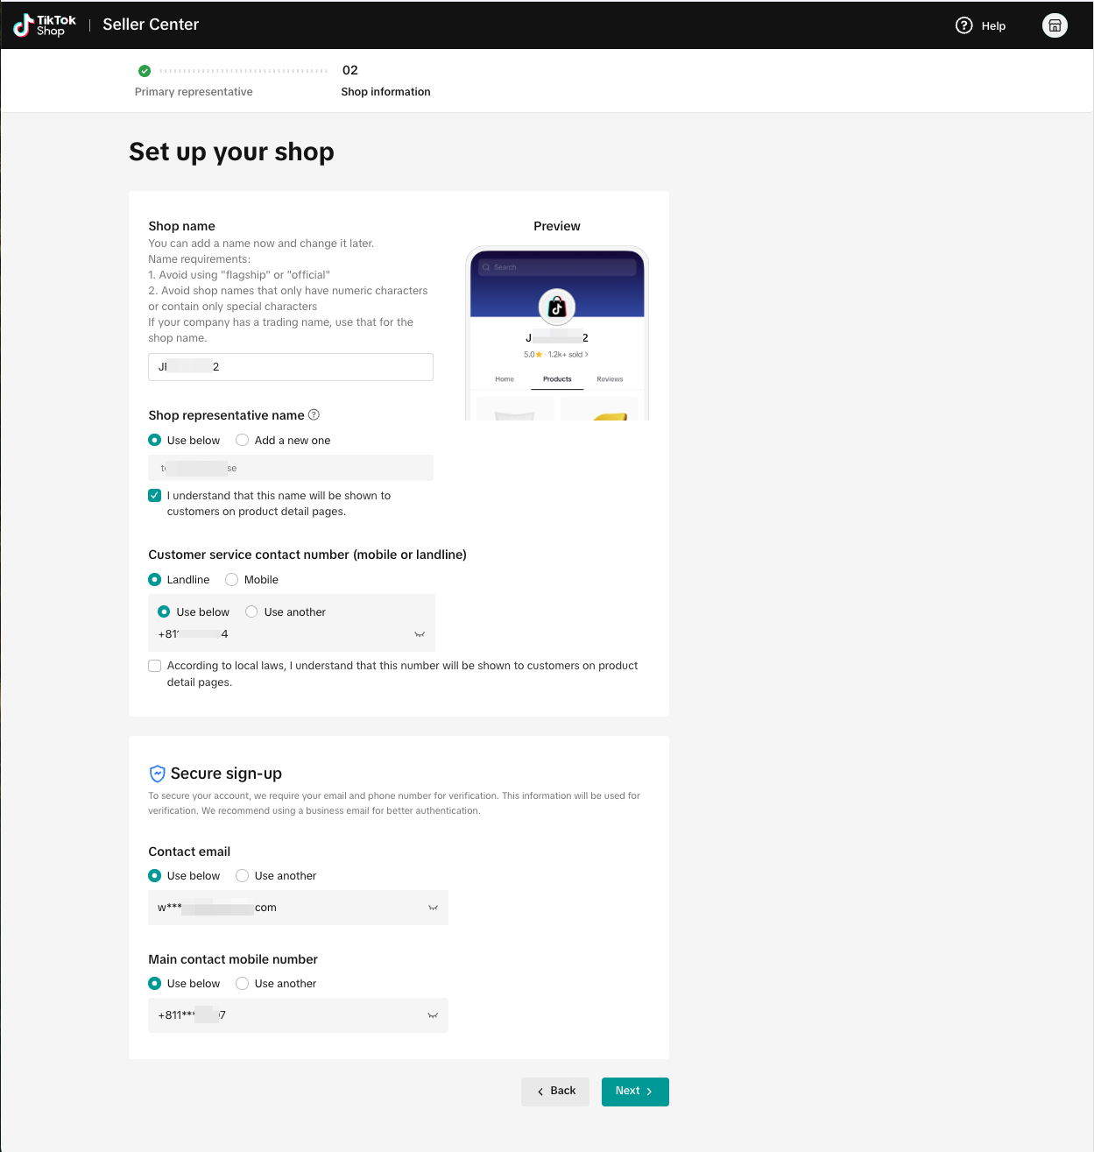
Task: Open the shop account icon menu
Action: pos(1055,25)
